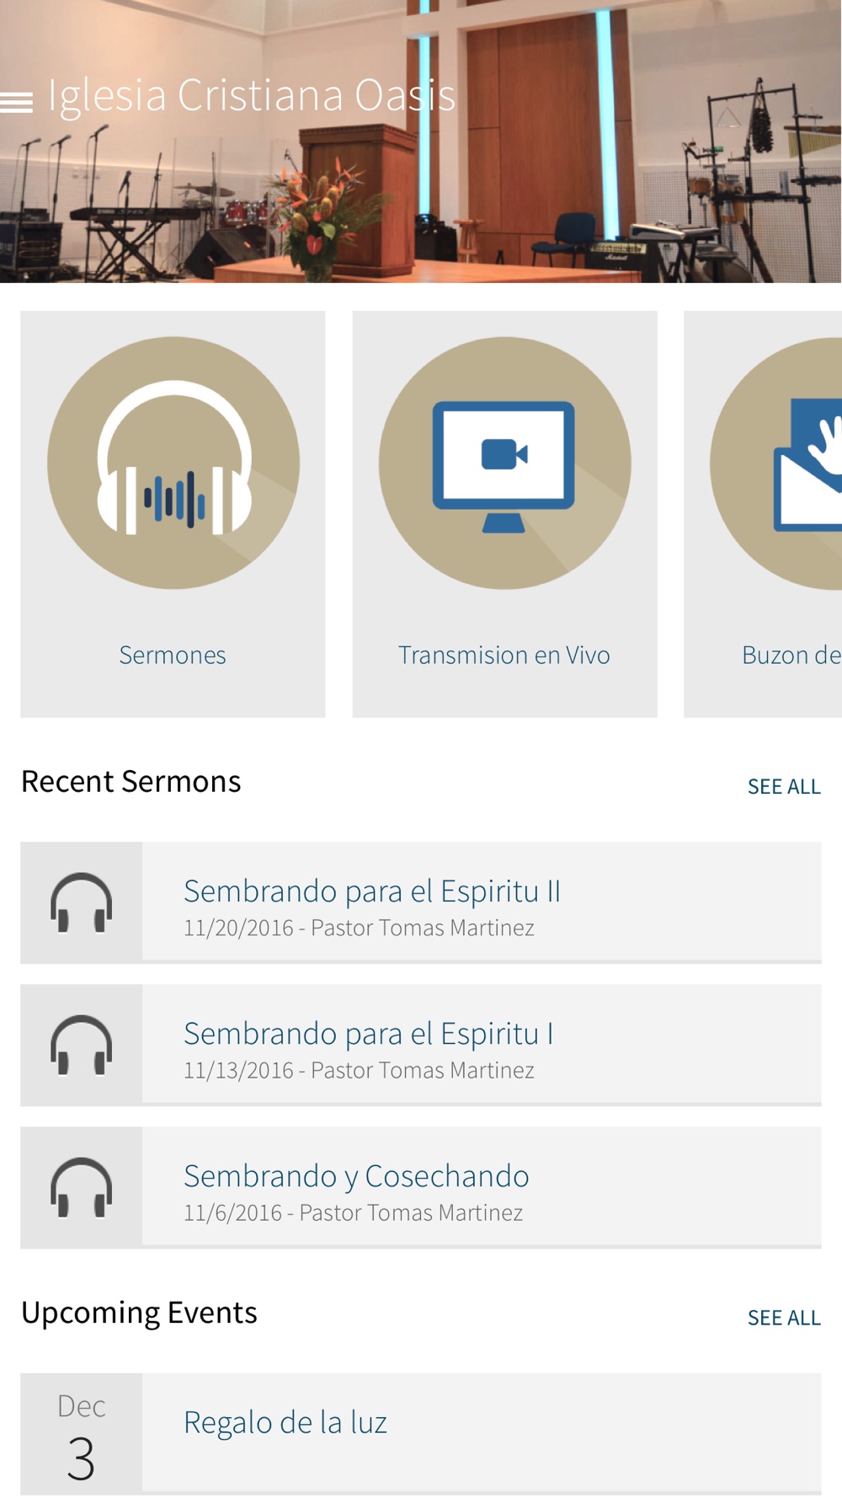See all upcoming events

[x=784, y=1318]
